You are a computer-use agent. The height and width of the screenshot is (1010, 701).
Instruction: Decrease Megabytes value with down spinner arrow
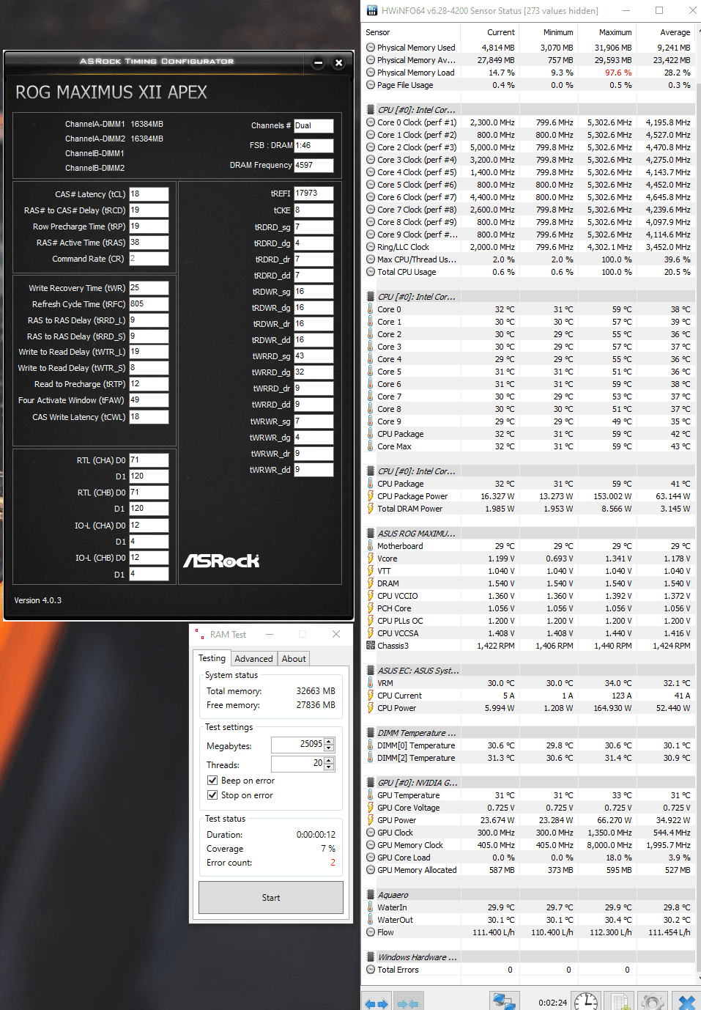click(330, 748)
